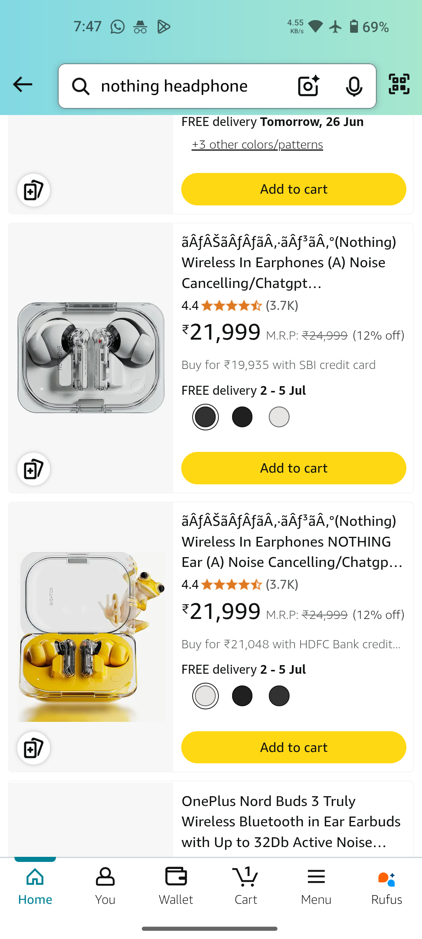Viewport: 422px width, 939px height.
Task: Tap compare icon on yellow earbuds listing
Action: pos(34,748)
